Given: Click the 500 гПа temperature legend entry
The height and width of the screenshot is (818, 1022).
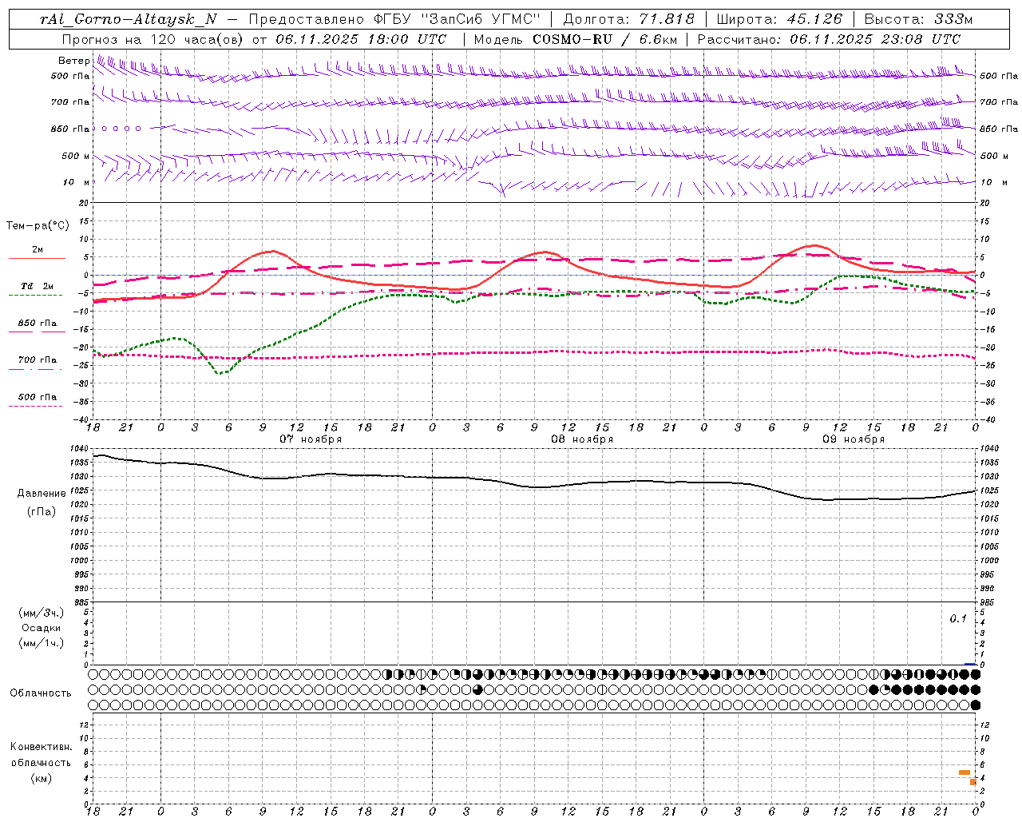Looking at the screenshot, I should 38,397.
